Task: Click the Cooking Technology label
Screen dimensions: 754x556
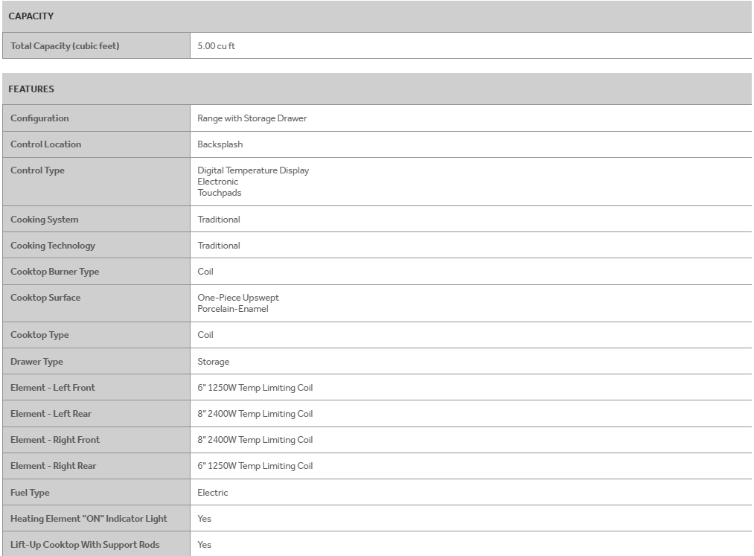Action: click(x=53, y=246)
